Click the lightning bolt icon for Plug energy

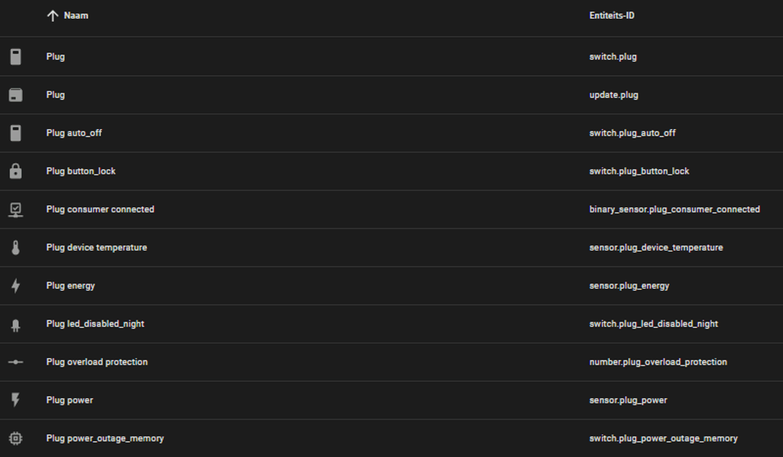[x=15, y=286]
